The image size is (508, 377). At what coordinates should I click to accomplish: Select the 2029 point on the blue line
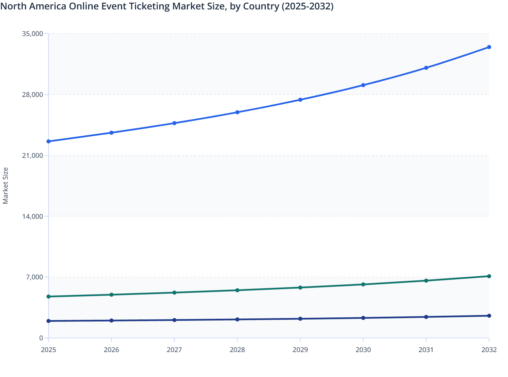pyautogui.click(x=300, y=99)
